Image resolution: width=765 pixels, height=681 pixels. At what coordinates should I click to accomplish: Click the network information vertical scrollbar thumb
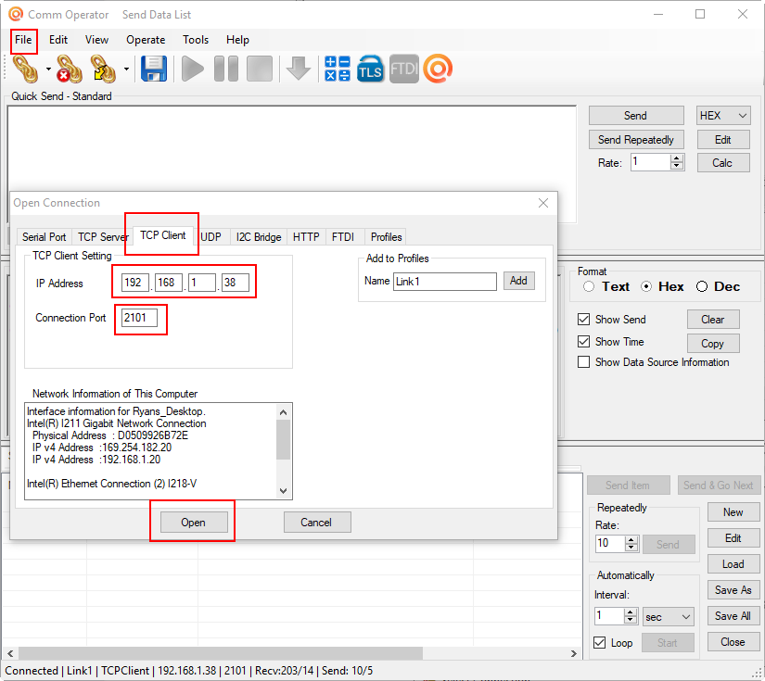pos(283,439)
